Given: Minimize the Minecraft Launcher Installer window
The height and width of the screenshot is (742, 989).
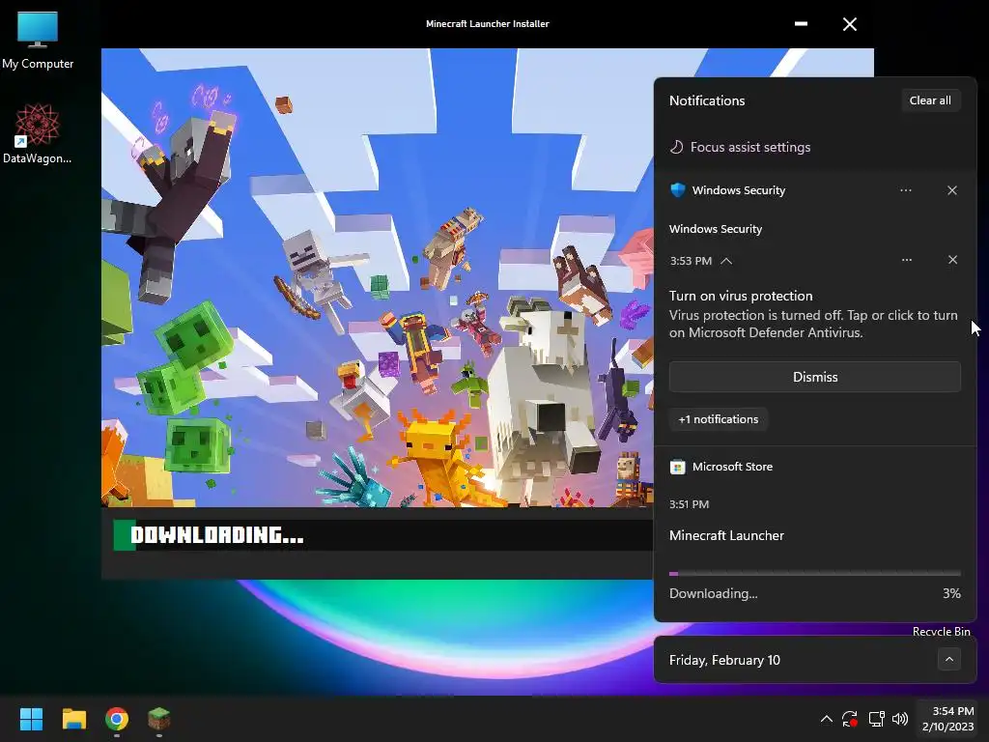Looking at the screenshot, I should 801,24.
